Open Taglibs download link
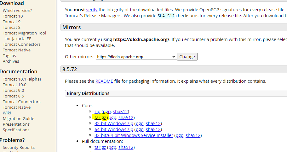 pyautogui.click(x=9, y=56)
